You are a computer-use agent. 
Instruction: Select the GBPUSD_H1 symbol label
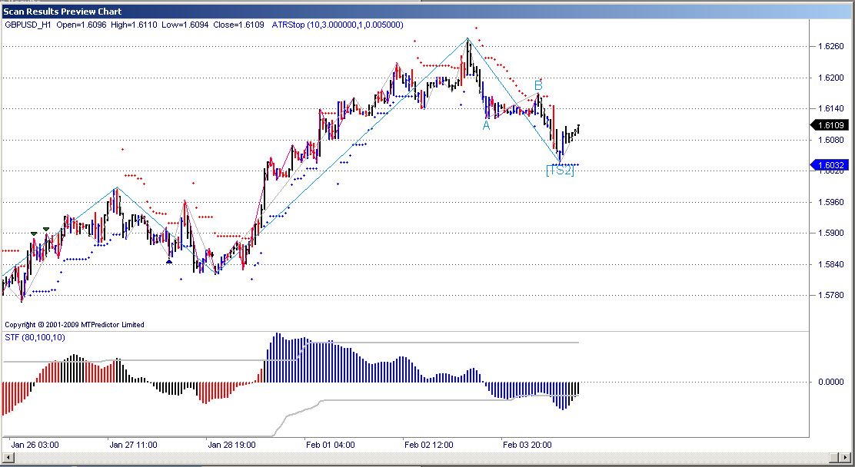(28, 25)
